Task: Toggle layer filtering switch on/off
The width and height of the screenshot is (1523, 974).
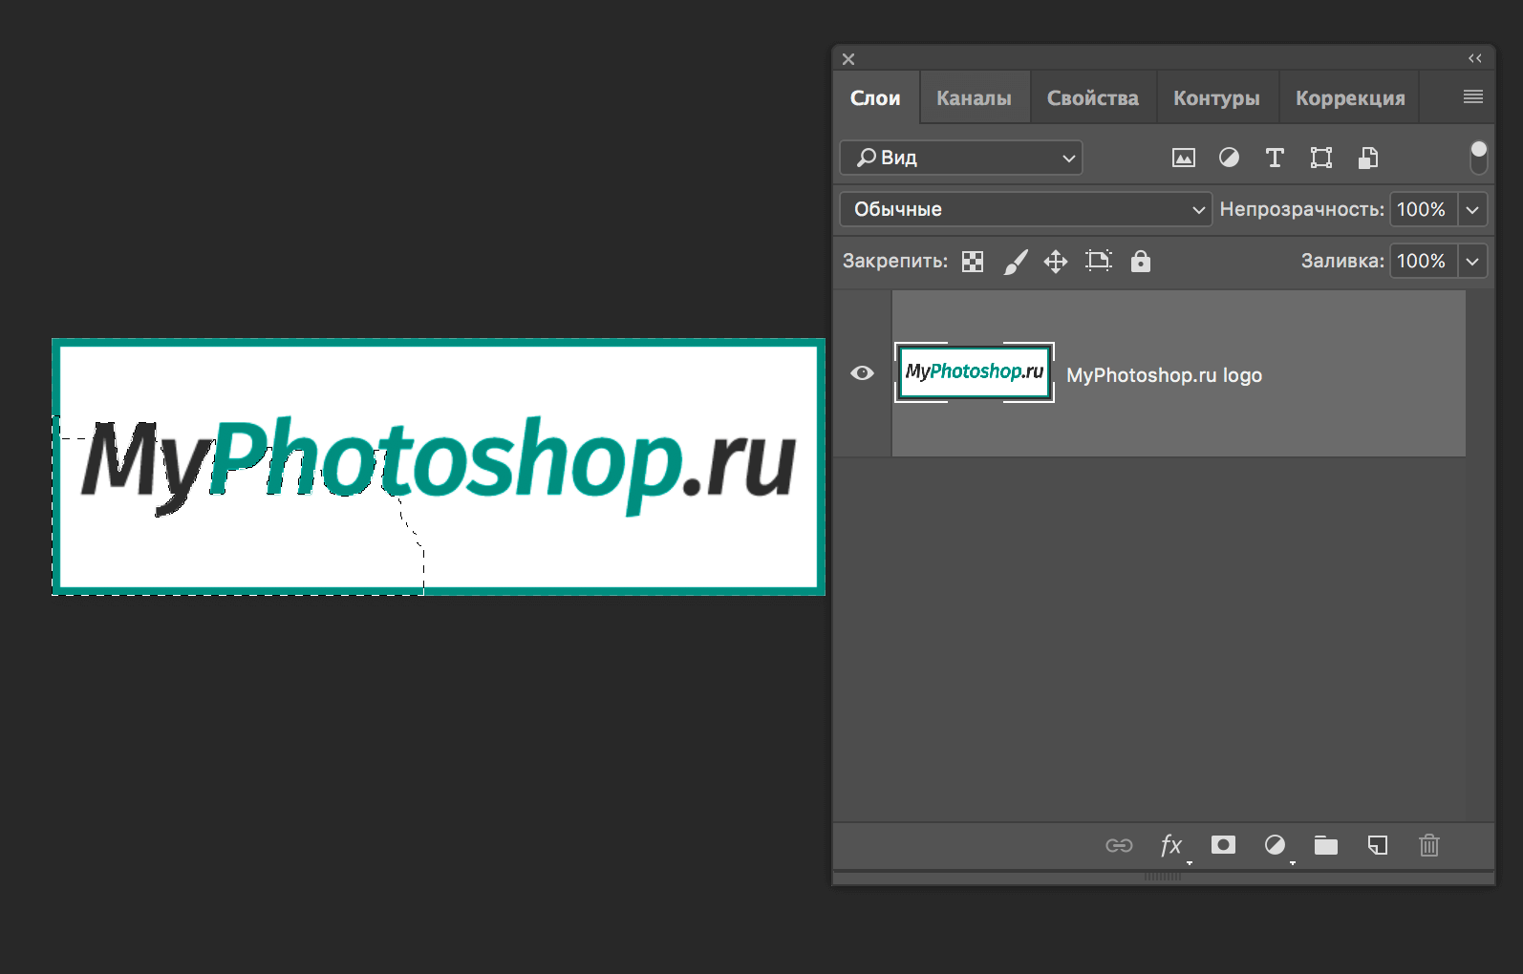Action: click(1478, 158)
